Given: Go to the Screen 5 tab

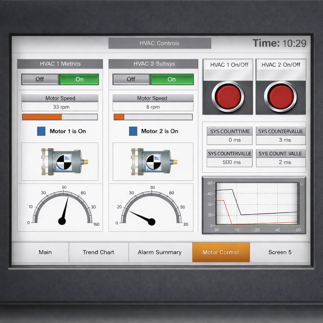Looking at the screenshot, I should [280, 252].
